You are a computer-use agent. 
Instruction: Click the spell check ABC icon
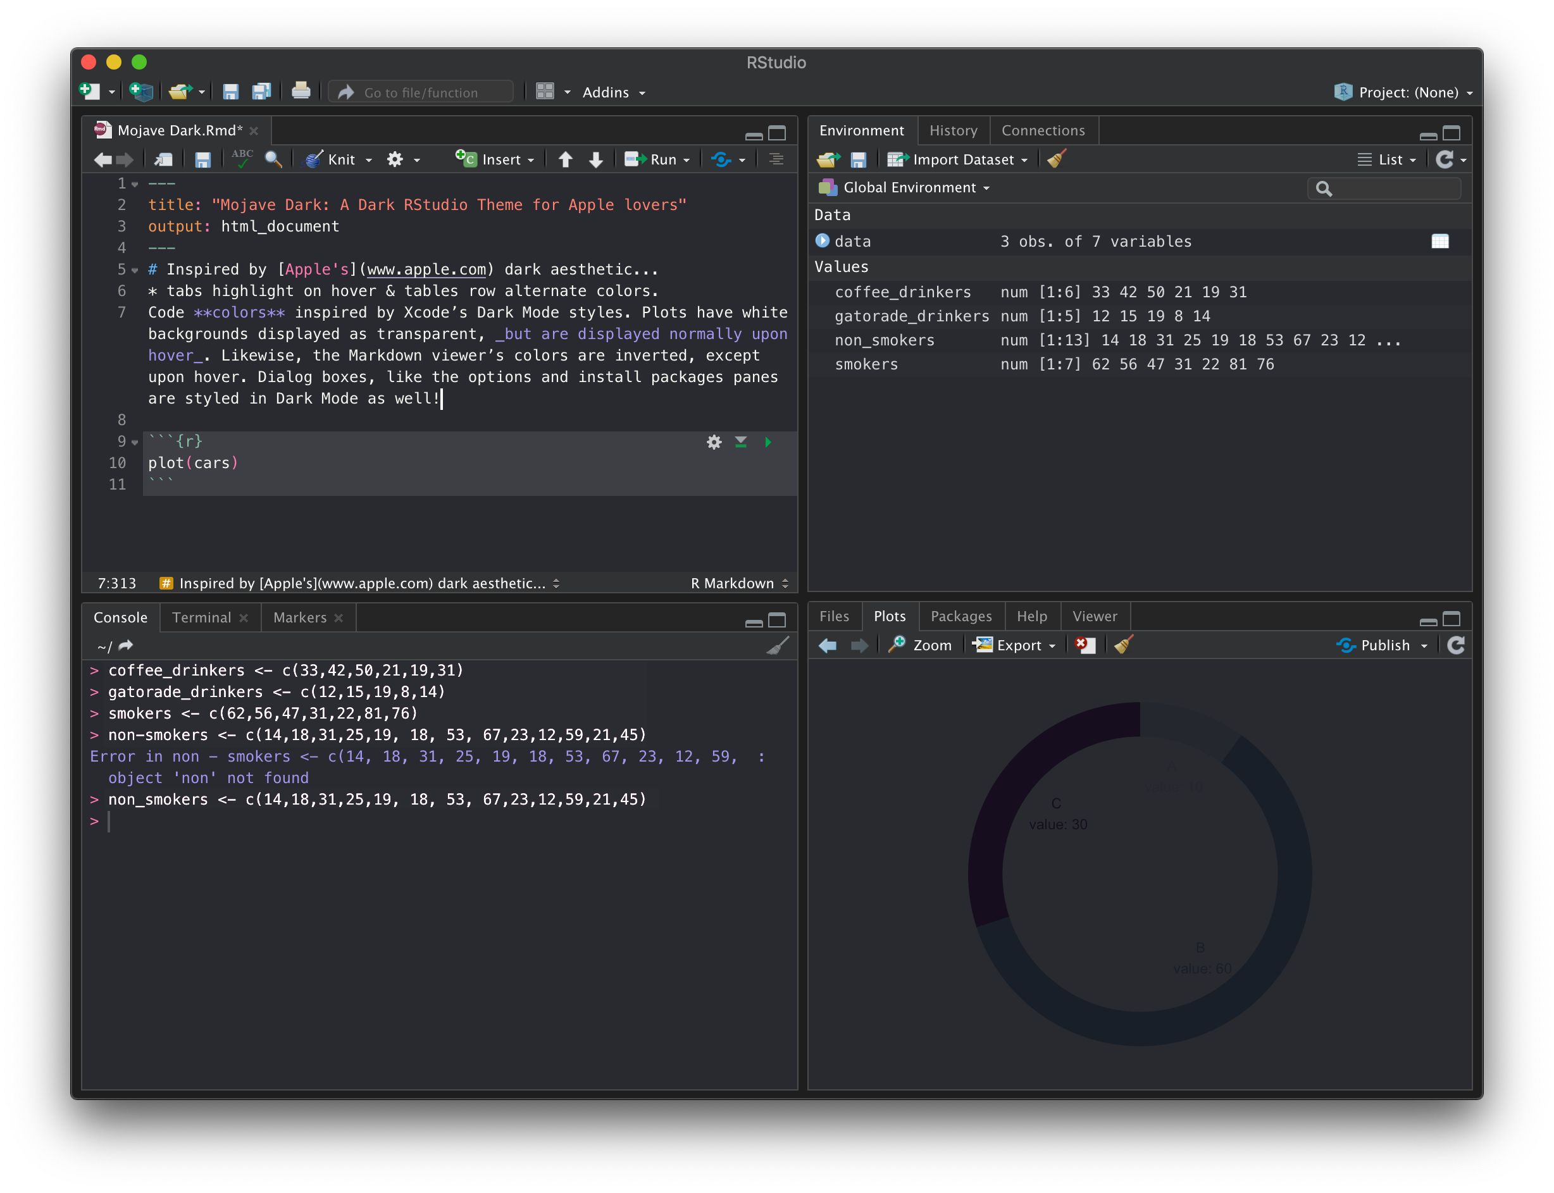242,158
